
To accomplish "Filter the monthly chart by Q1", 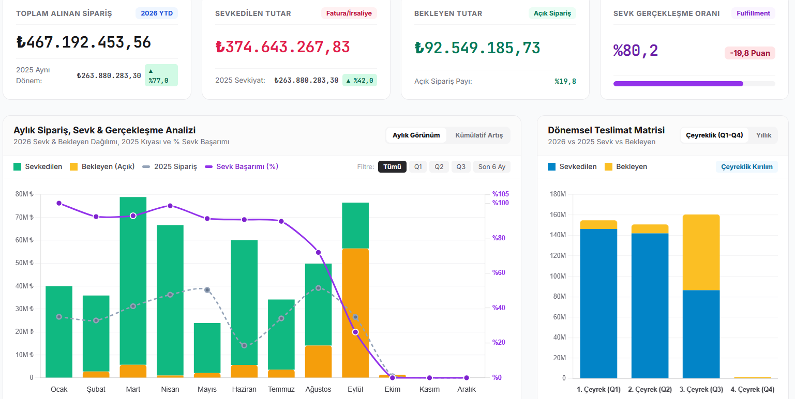I will (418, 166).
